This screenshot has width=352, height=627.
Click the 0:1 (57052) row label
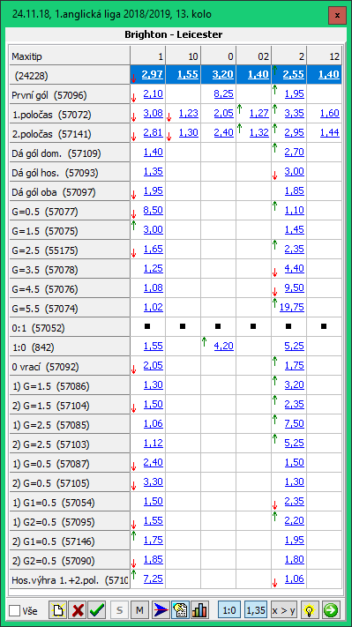coord(70,327)
